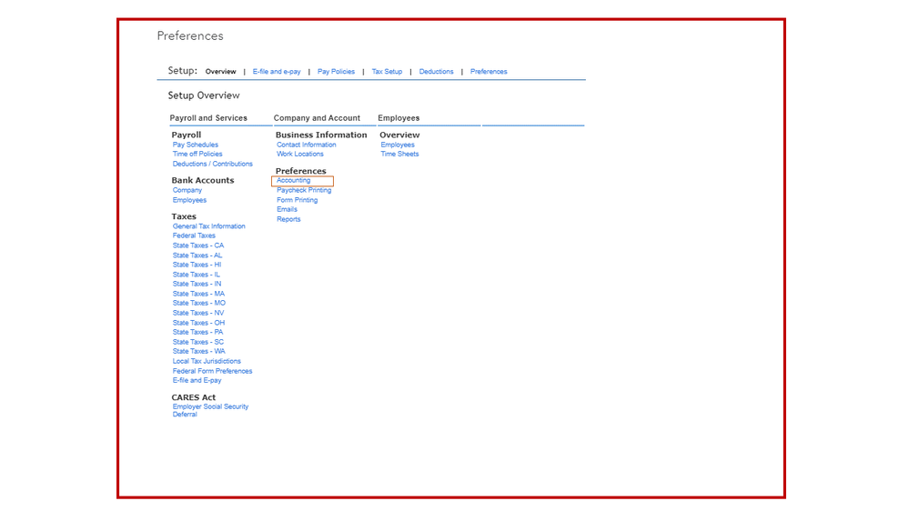Open State Taxes - CA

197,245
